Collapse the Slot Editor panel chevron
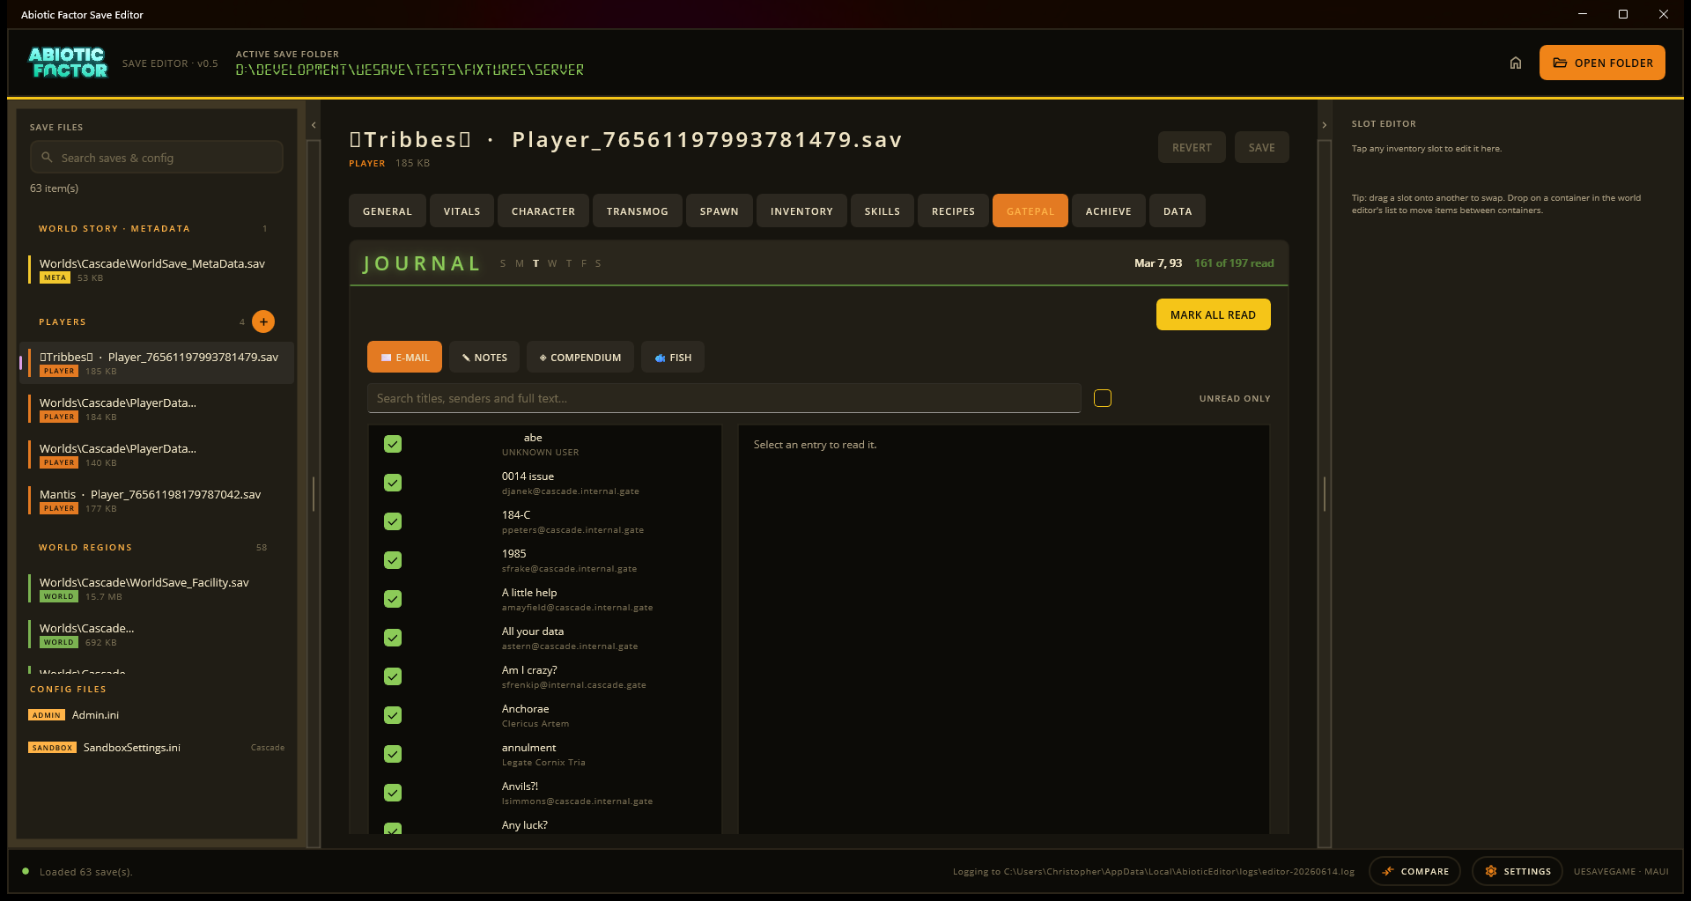1691x901 pixels. coord(1324,125)
